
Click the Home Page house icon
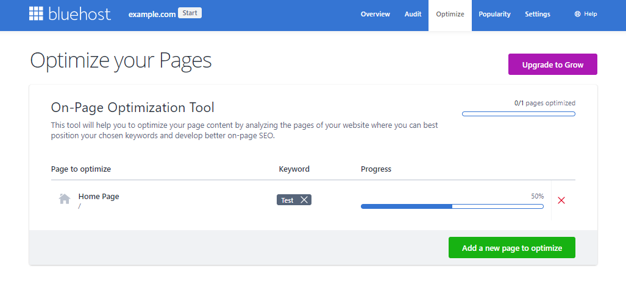pyautogui.click(x=65, y=199)
